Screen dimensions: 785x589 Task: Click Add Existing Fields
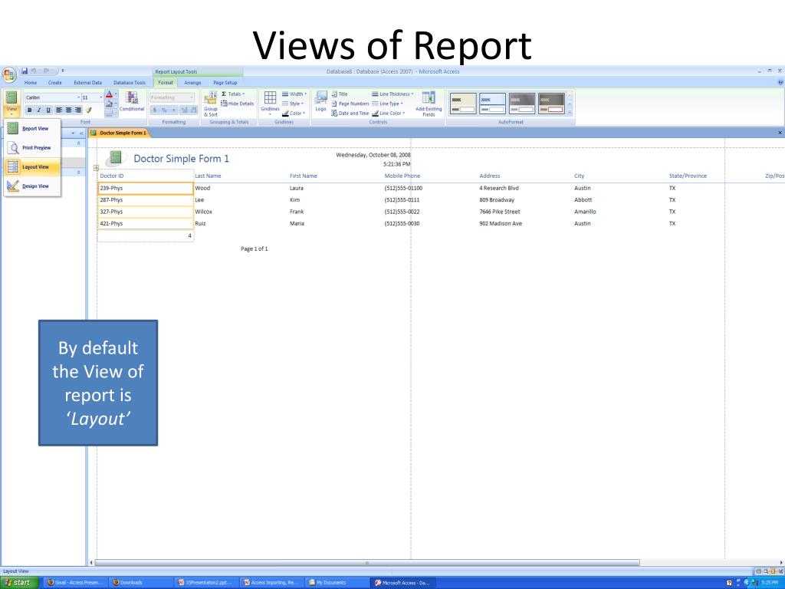(x=429, y=104)
